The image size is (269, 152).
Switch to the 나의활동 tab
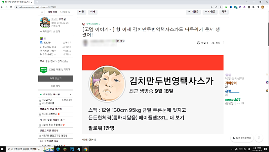[65, 12]
